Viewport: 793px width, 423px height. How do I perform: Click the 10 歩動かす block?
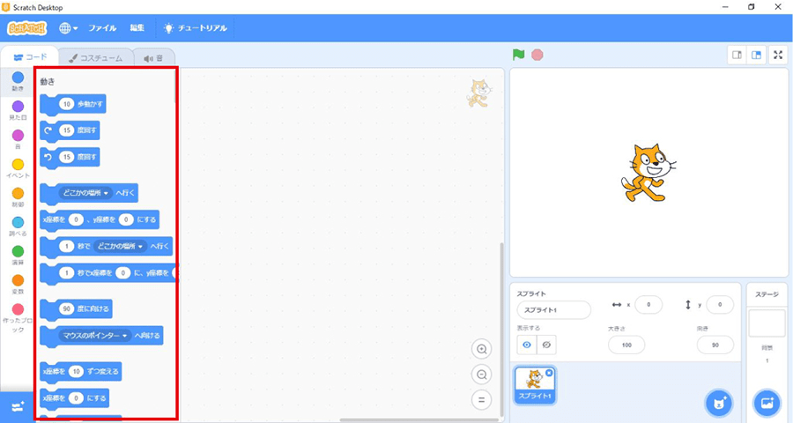[x=73, y=104]
